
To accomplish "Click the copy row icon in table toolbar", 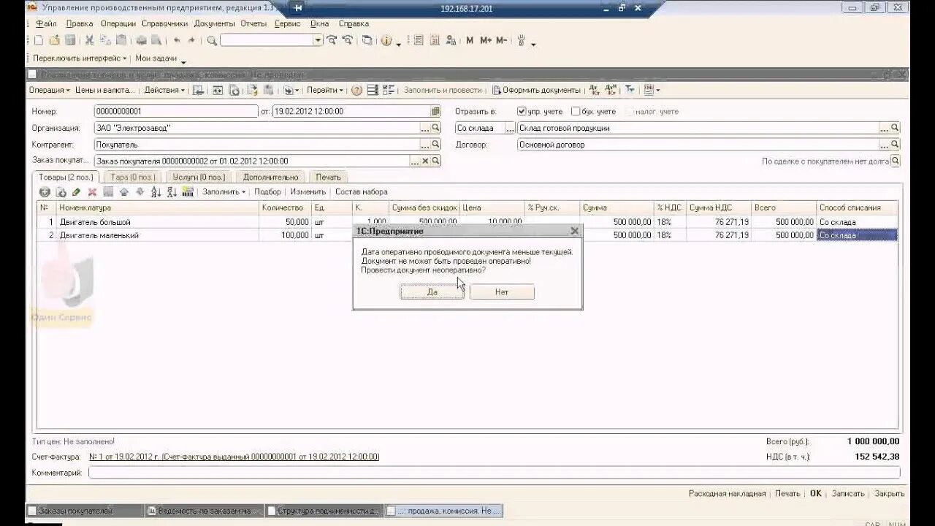I will pyautogui.click(x=61, y=192).
